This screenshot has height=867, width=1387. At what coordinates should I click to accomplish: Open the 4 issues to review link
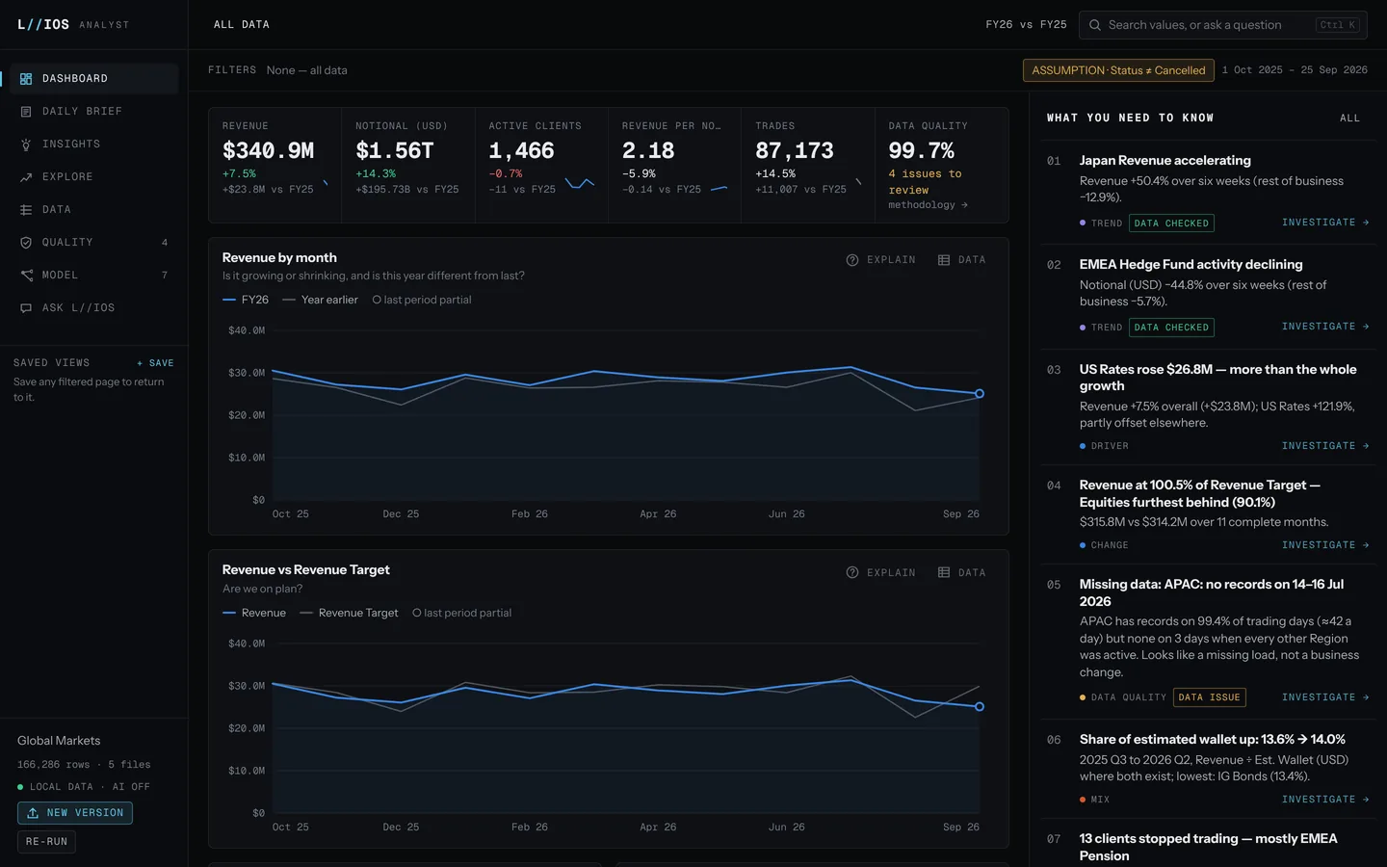click(925, 182)
